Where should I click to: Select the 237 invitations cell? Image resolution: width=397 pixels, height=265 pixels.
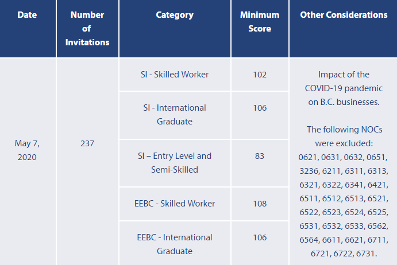pos(87,143)
